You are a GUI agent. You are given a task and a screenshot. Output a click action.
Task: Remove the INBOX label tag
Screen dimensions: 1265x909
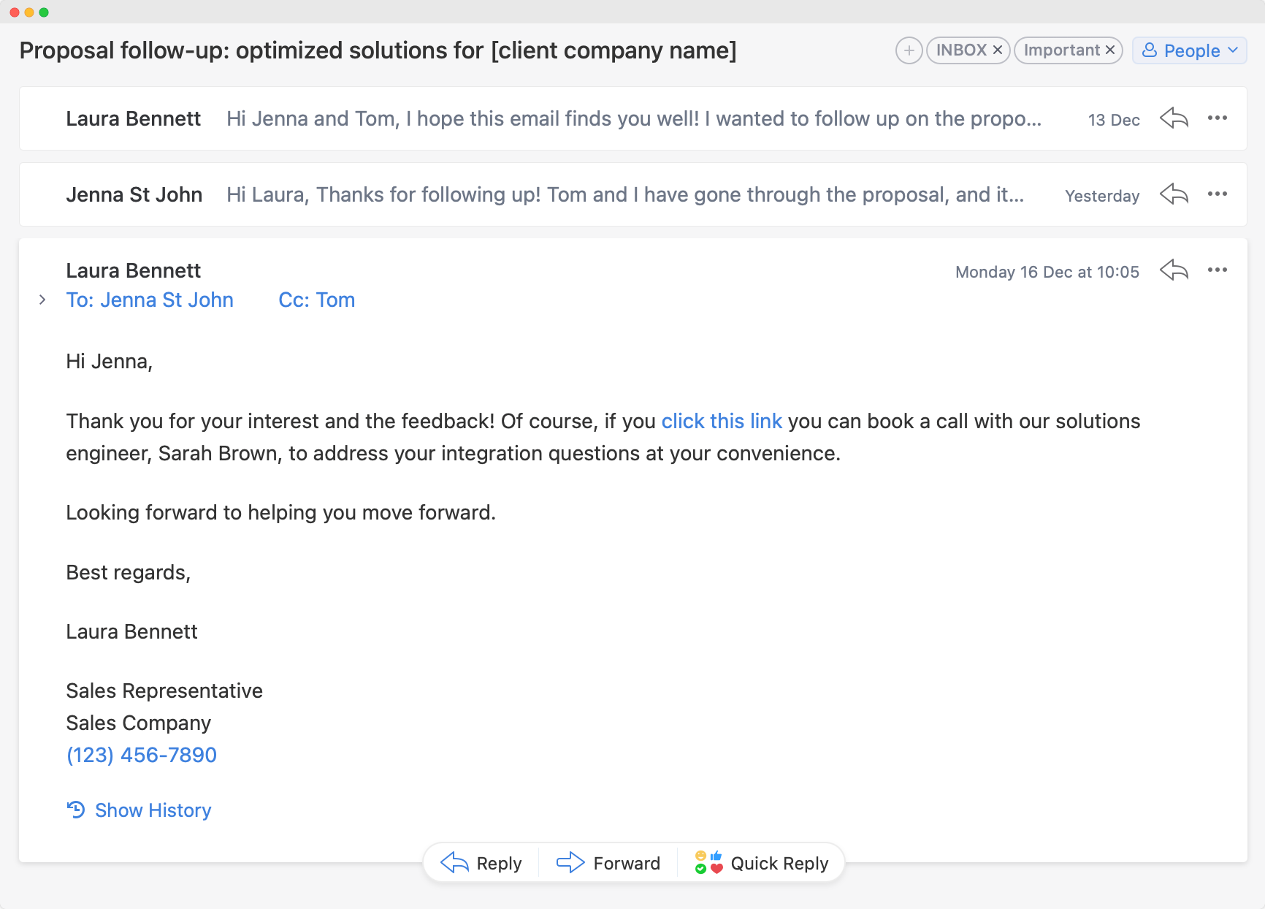point(997,50)
